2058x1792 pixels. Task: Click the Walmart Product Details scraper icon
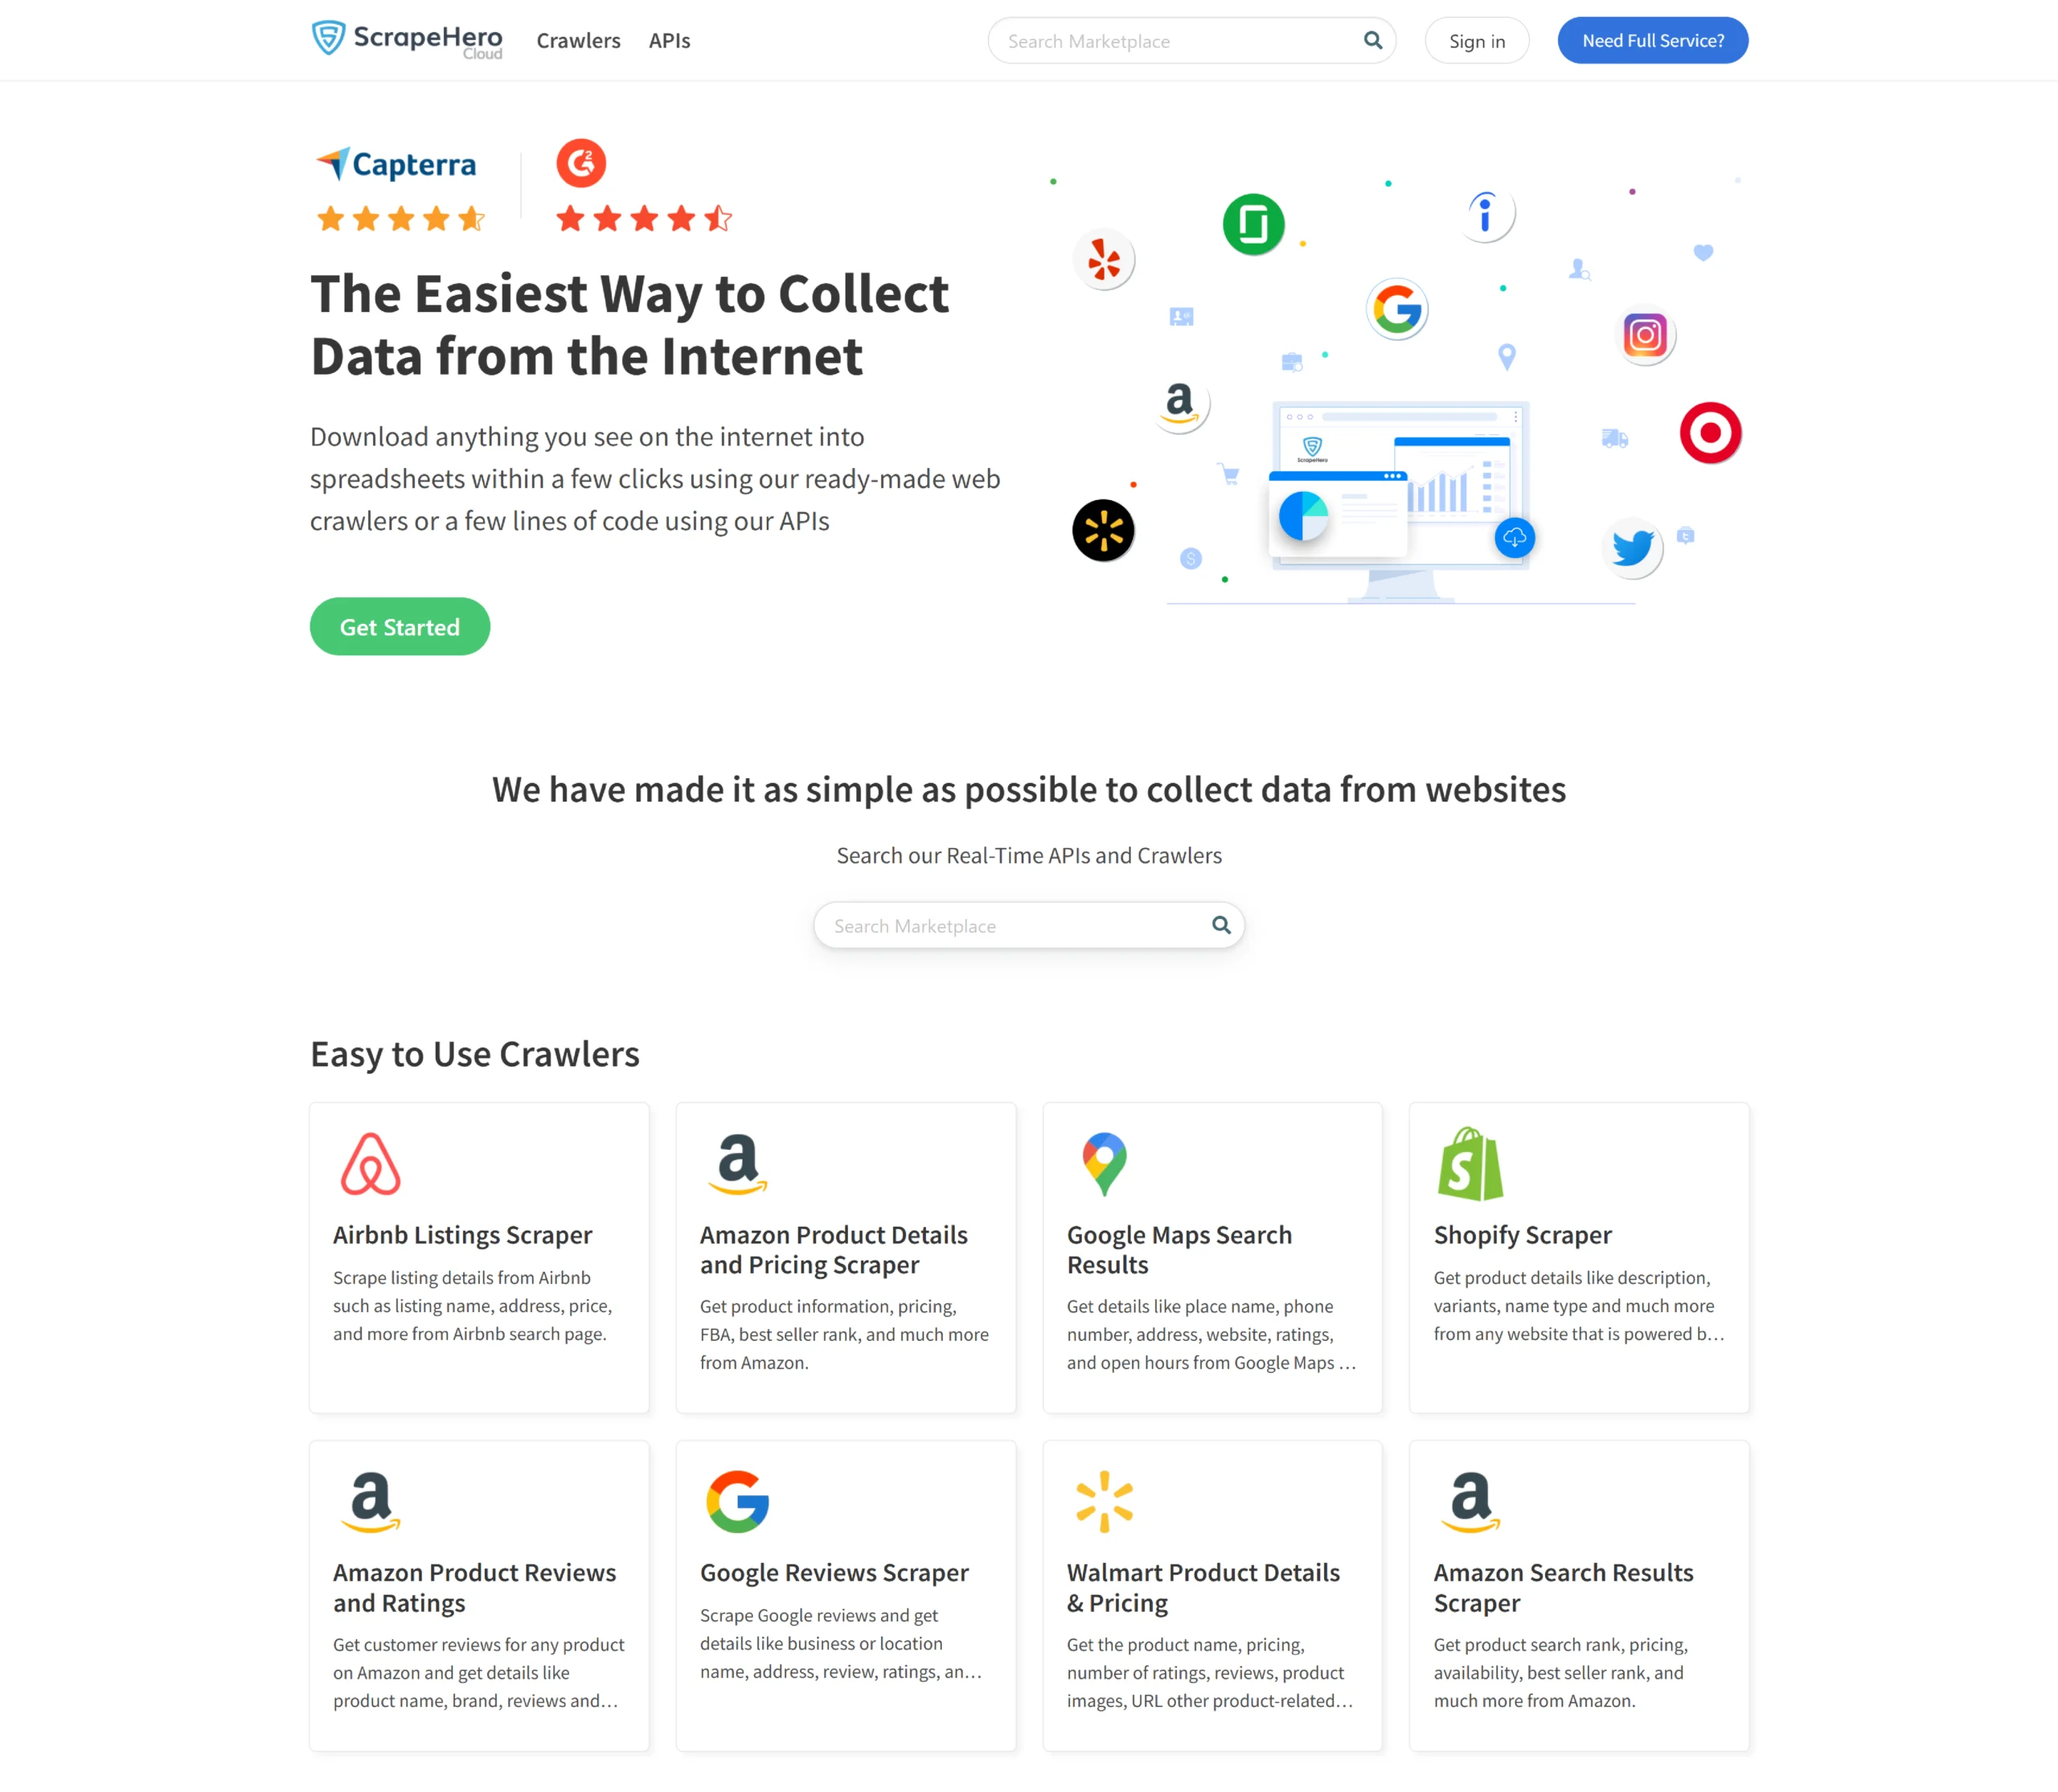1101,1498
